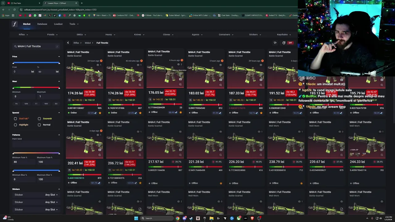Screen dimensions: 395x222
Task: Expand the Agents category dropdown
Action: 197,35
